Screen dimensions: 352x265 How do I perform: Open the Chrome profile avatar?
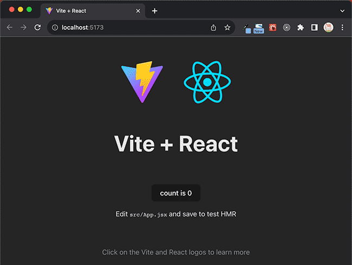click(328, 28)
